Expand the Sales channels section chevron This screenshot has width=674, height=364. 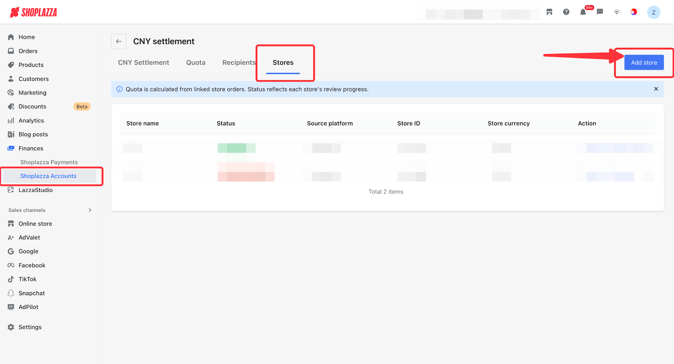click(x=90, y=210)
